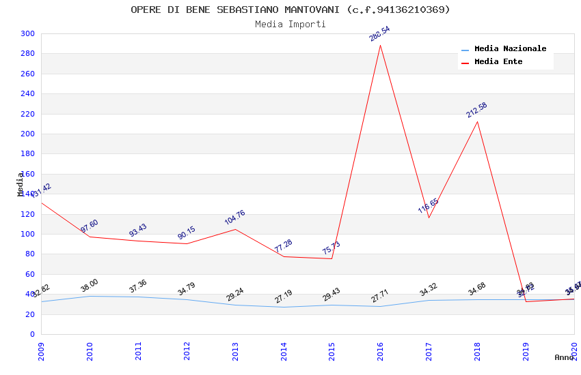Screen dimensions: 581x375
Task: Select Media Nazionale legend label
Action: coord(510,48)
